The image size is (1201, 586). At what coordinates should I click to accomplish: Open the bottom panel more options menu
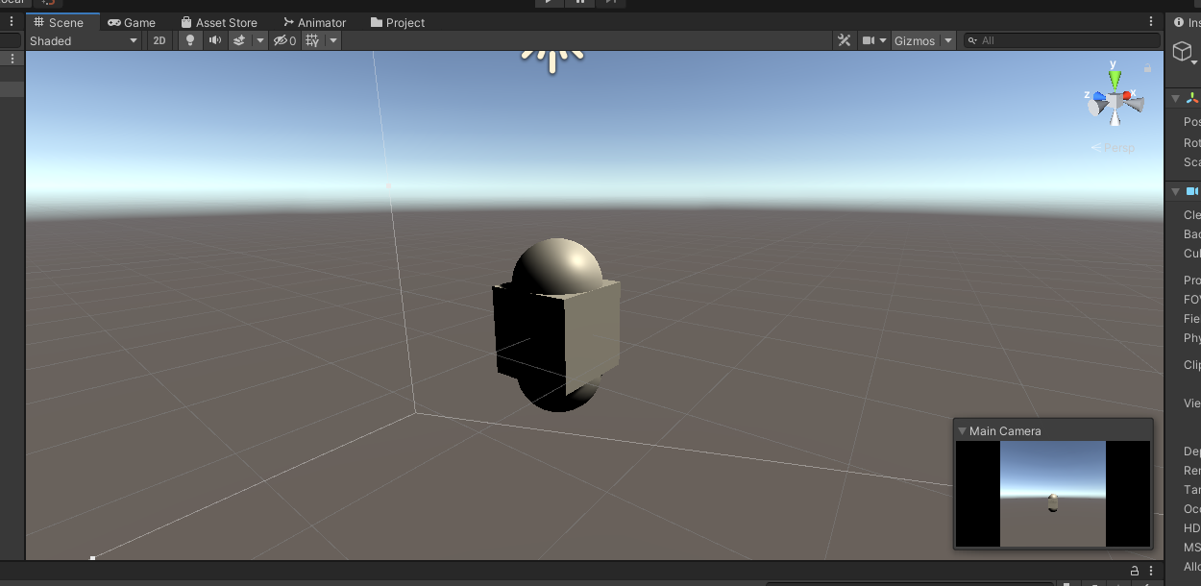click(x=1151, y=571)
